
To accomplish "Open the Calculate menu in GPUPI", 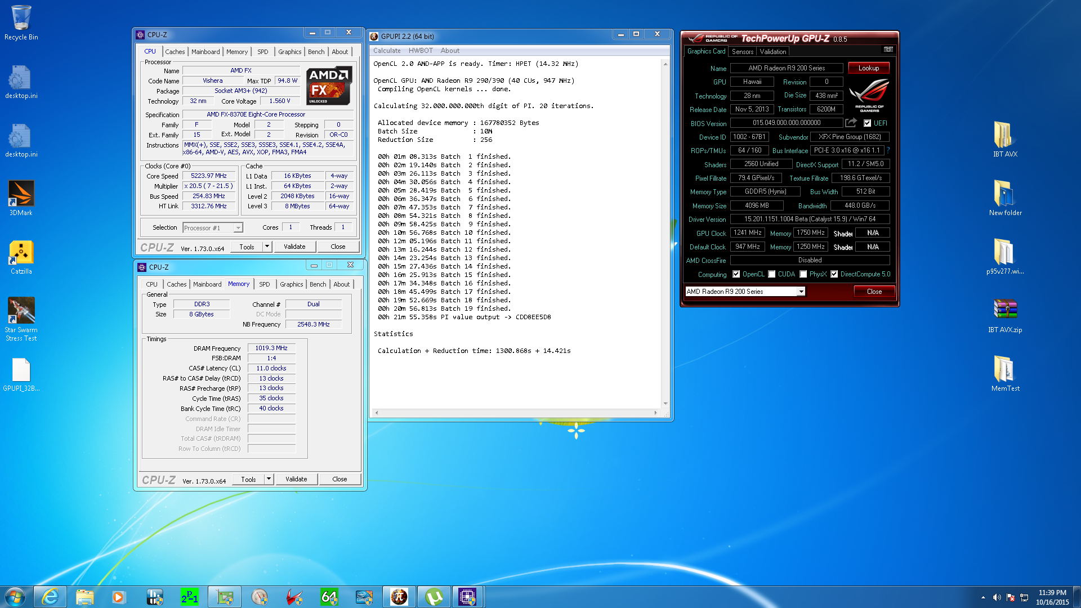I will [x=387, y=51].
